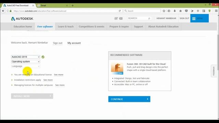Screen dimensions: 219x123
Task: Open the FEEDBACK side tab
Action: [214, 71]
